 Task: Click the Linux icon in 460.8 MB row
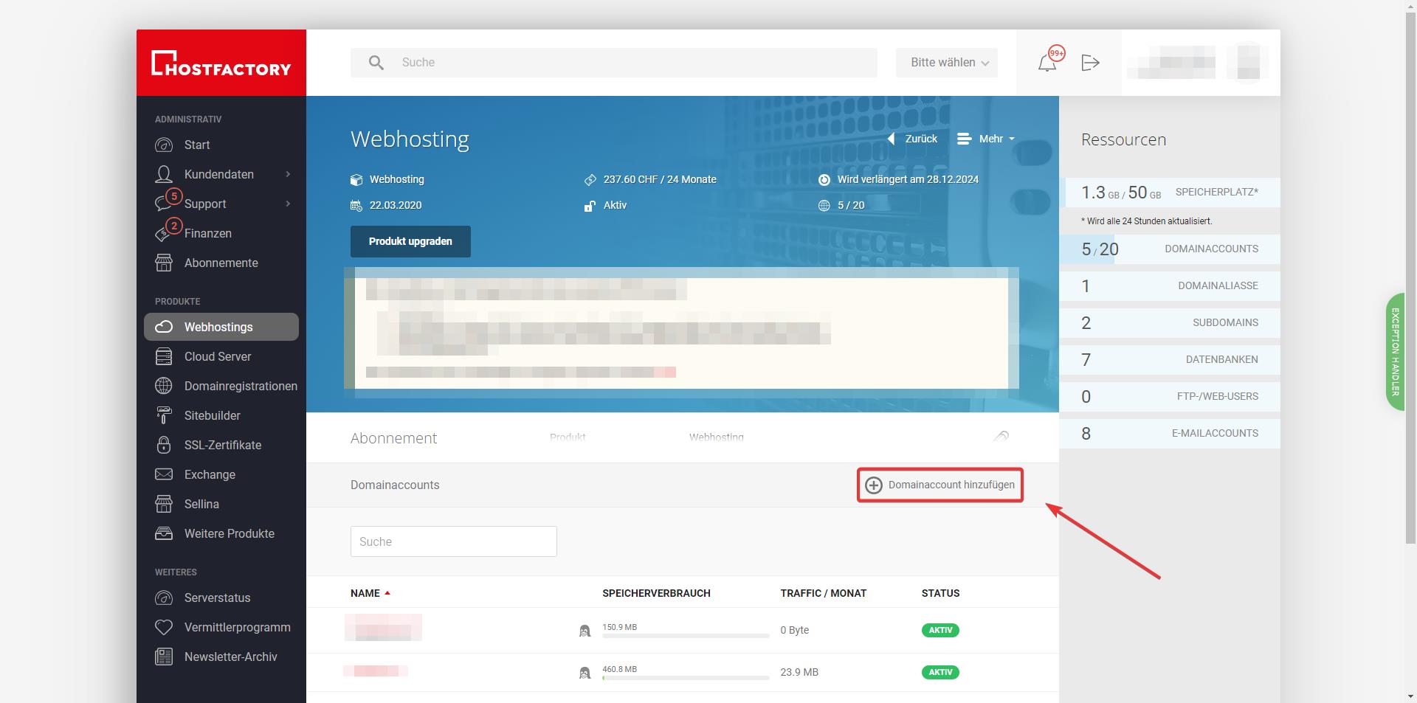(585, 673)
